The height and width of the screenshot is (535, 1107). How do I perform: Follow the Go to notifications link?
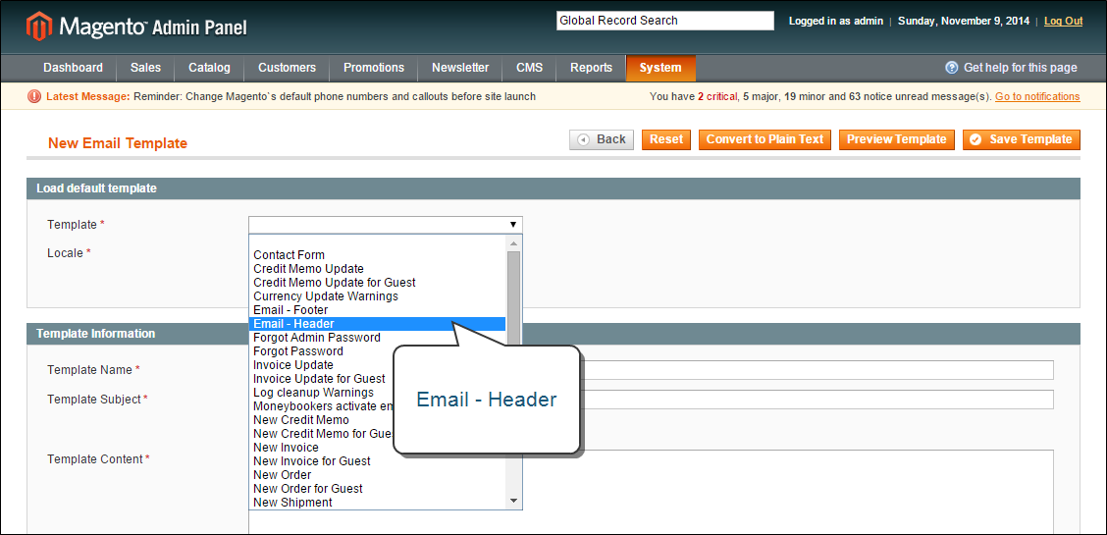(1037, 97)
